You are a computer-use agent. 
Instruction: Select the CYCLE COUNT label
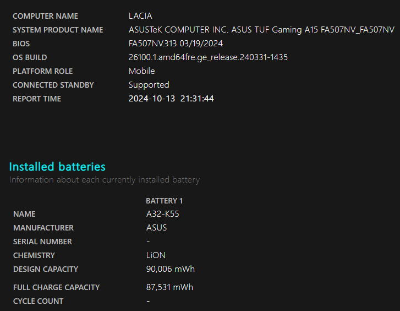39,301
